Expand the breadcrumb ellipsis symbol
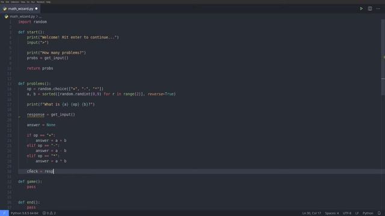Viewport: 385px width, 216px height. pos(40,17)
